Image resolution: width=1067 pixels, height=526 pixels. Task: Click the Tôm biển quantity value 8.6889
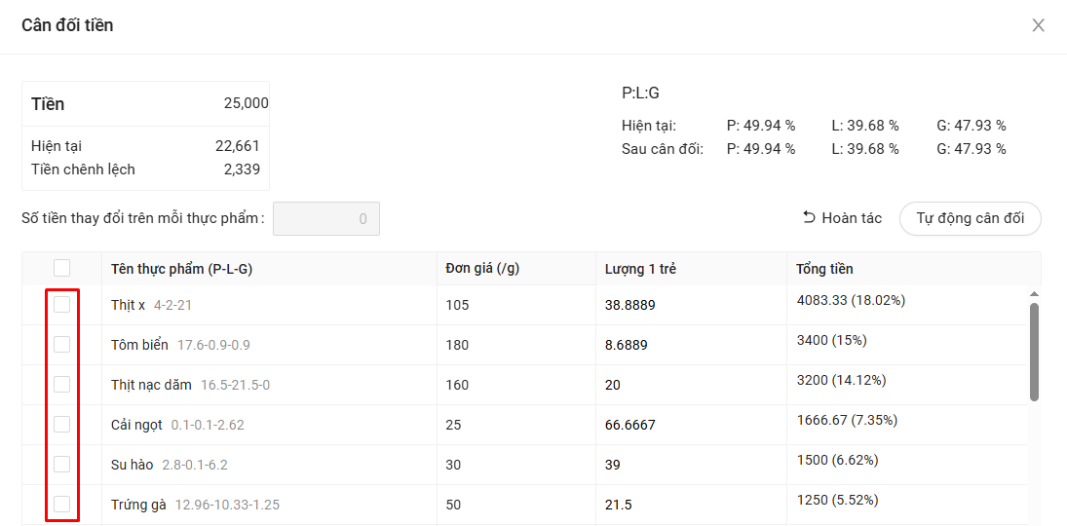(626, 345)
